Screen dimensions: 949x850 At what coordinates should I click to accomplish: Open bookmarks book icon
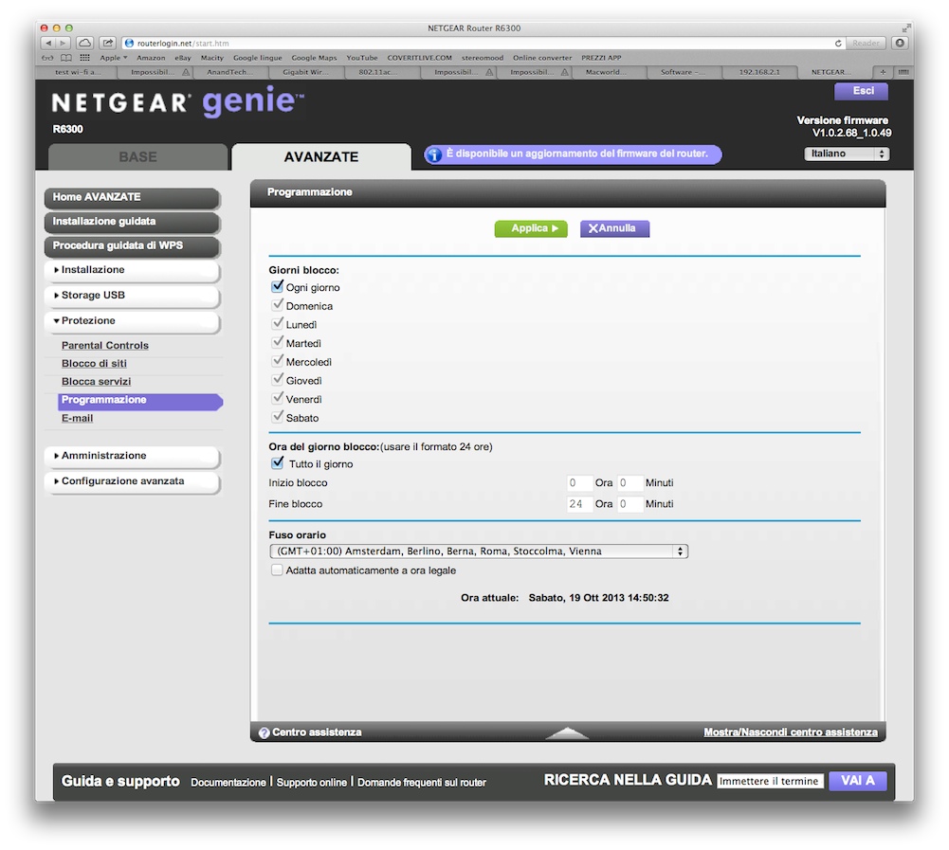coord(66,58)
